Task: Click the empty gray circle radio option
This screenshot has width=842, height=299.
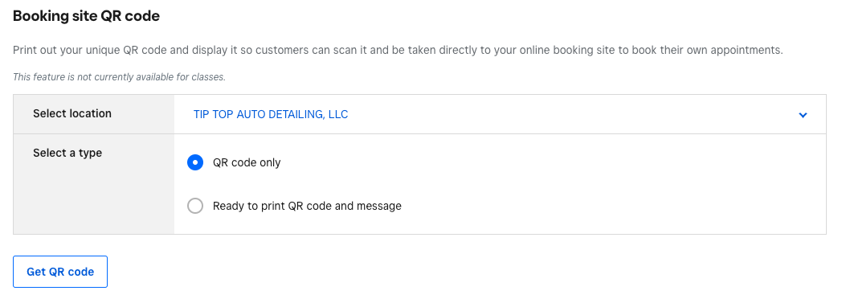Action: 195,206
